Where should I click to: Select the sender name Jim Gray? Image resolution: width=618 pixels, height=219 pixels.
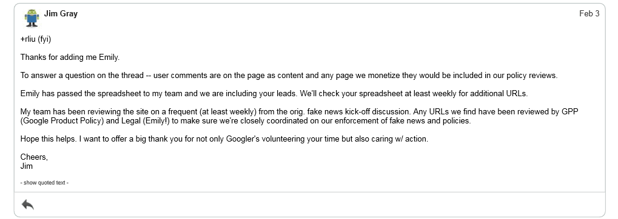(61, 14)
